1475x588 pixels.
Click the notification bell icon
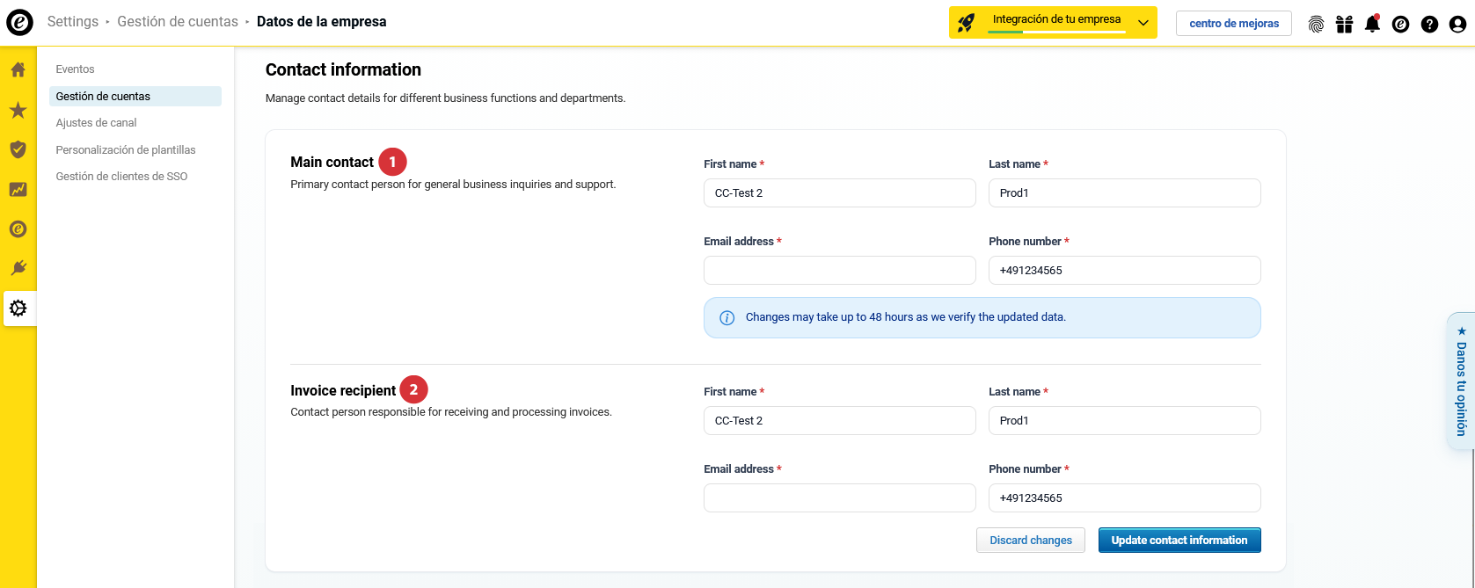1372,24
